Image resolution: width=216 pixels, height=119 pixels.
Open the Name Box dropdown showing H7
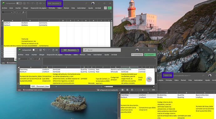(28, 59)
